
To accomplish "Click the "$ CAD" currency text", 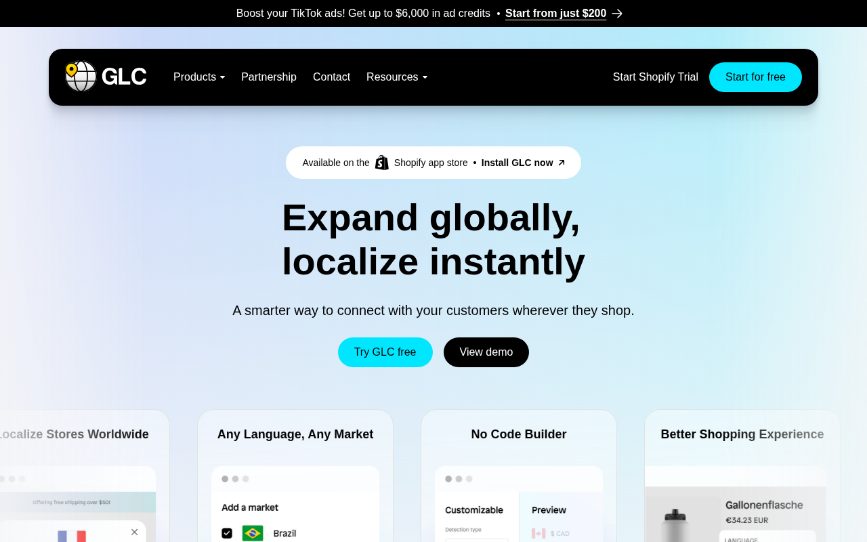I will (x=560, y=534).
